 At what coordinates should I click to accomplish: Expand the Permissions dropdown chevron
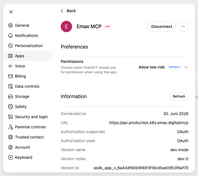[x=186, y=67]
